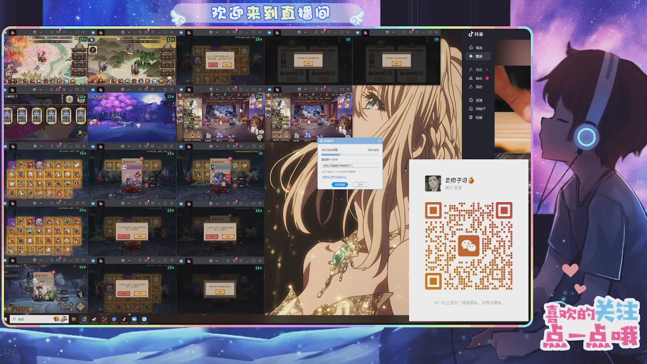
Task: Click the 是橙子呀 profile avatar
Action: point(433,183)
